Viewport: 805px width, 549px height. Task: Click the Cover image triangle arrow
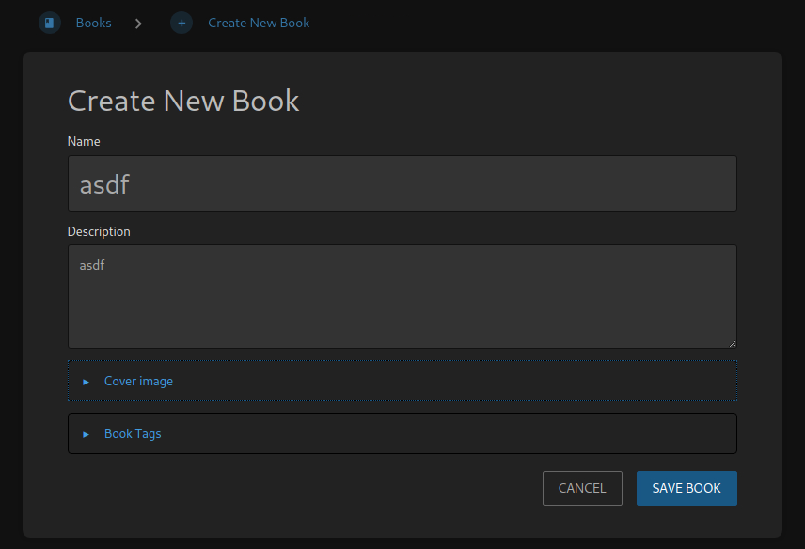coord(86,382)
